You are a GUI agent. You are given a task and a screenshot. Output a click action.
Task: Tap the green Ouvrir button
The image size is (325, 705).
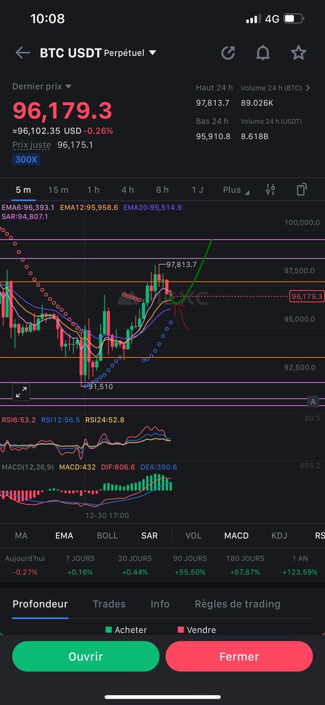point(86,656)
